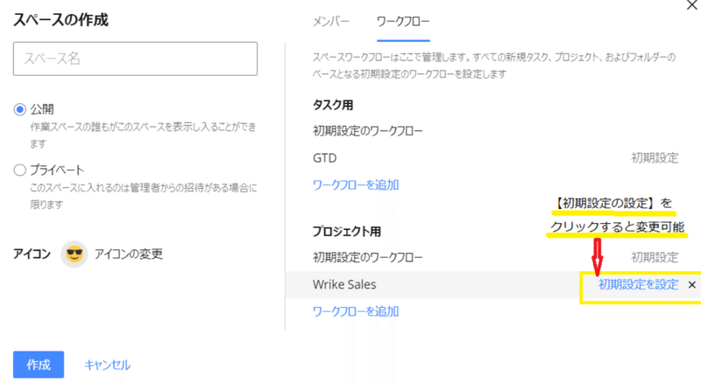Screen dimensions: 701x383
Task: Remove Wrike Sales workflow with X icon
Action: point(691,284)
